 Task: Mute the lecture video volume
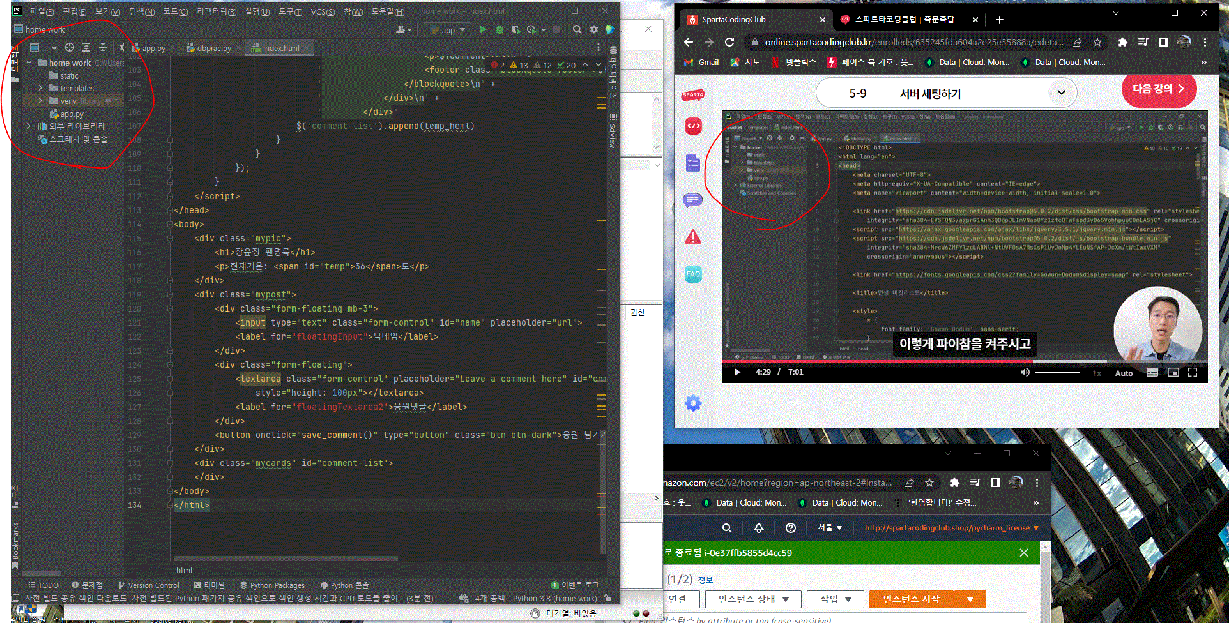point(1025,372)
